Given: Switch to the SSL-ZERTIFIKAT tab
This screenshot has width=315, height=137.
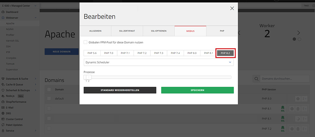Looking at the screenshot, I should pos(127,31).
